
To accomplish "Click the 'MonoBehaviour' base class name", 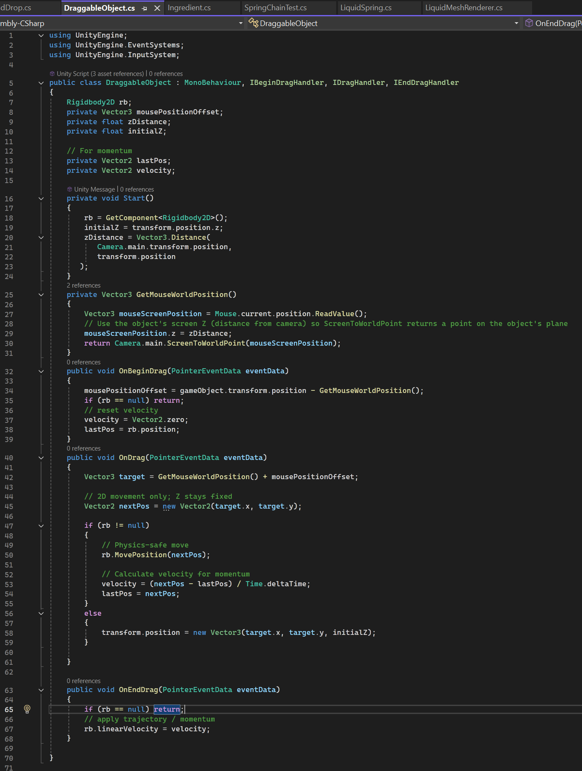I will [x=212, y=82].
